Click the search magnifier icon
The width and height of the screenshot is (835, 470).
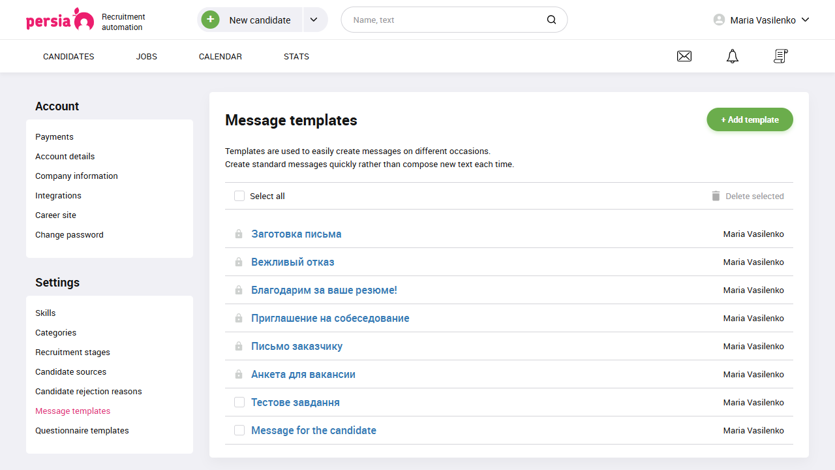[551, 20]
